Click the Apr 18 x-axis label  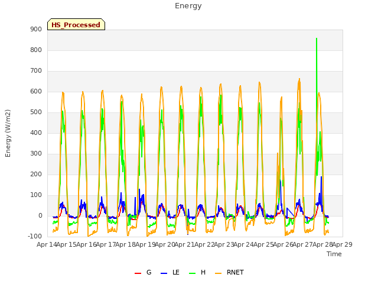coord(126,244)
